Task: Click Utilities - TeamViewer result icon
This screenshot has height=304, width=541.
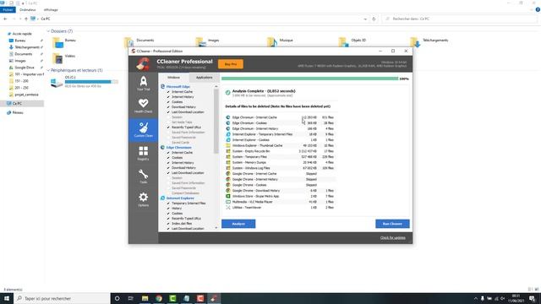Action: pyautogui.click(x=228, y=208)
